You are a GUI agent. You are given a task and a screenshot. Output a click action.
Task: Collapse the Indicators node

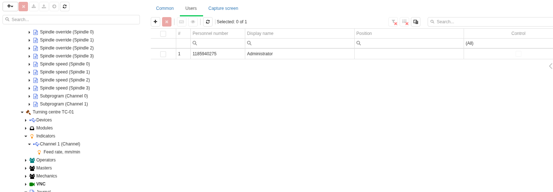tap(26, 136)
